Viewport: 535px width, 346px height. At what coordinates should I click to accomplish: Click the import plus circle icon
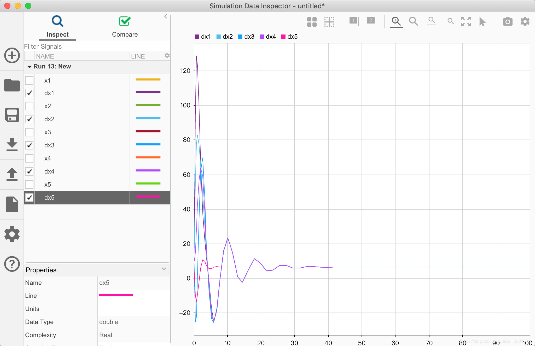pyautogui.click(x=12, y=55)
